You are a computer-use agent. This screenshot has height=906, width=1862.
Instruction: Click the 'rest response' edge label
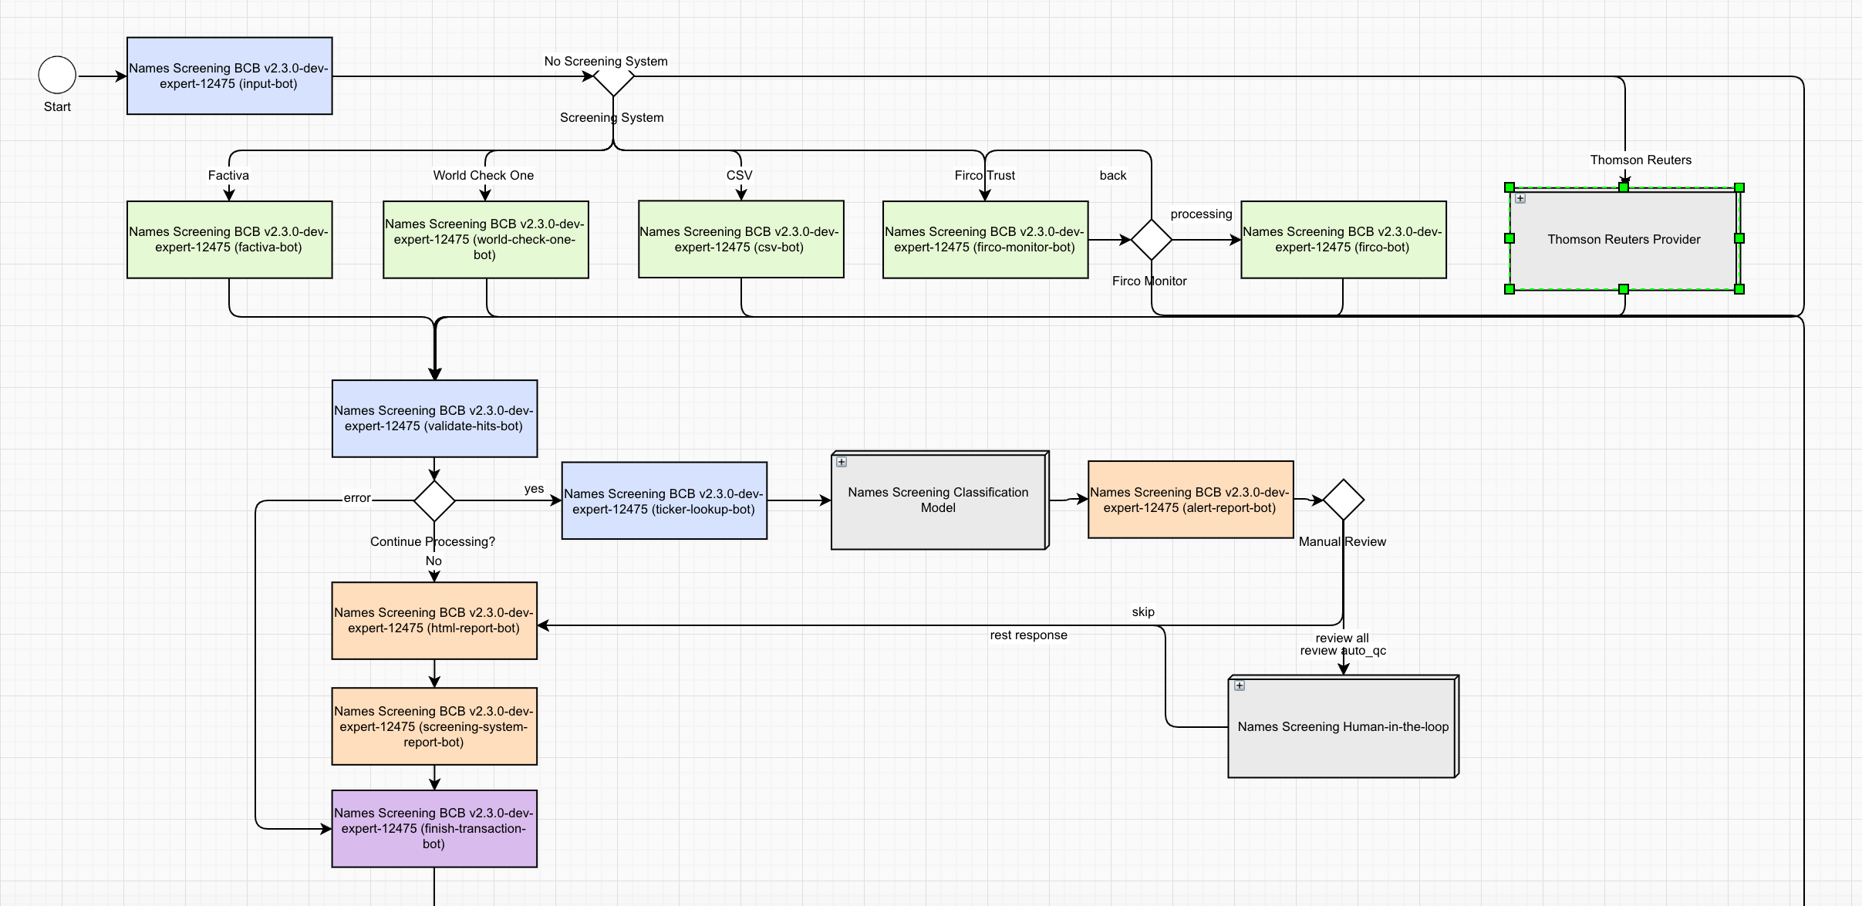tap(1028, 635)
